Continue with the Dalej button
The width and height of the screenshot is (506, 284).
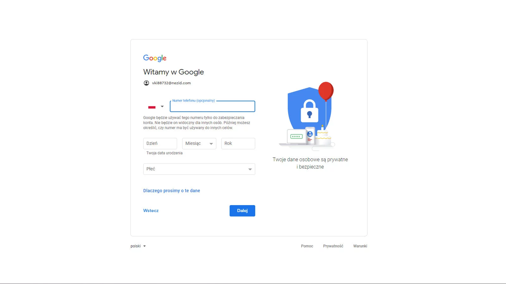[242, 211]
